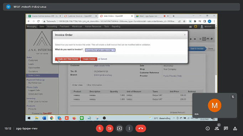The width and height of the screenshot is (243, 136).
Task: Open 'Invoice the whole sales order' dropdown
Action: [100, 50]
